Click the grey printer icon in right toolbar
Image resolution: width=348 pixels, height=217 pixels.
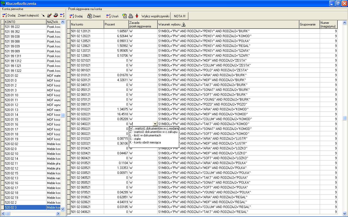click(x=131, y=16)
